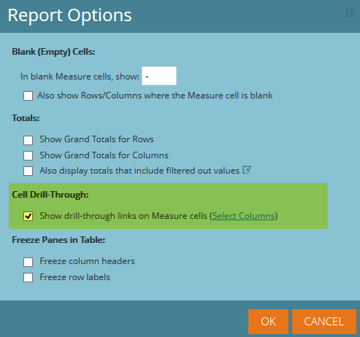Click the Blank (Empty) Cells heading
Viewport: 360px width, 337px height.
pyautogui.click(x=53, y=52)
